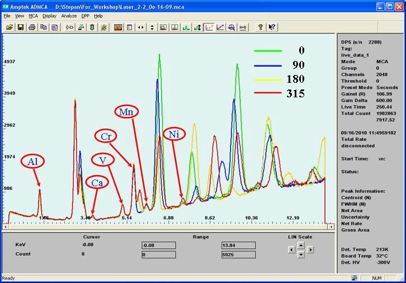Image resolution: width=406 pixels, height=283 pixels.
Task: Click the line graph plot icon
Action: pos(220,27)
